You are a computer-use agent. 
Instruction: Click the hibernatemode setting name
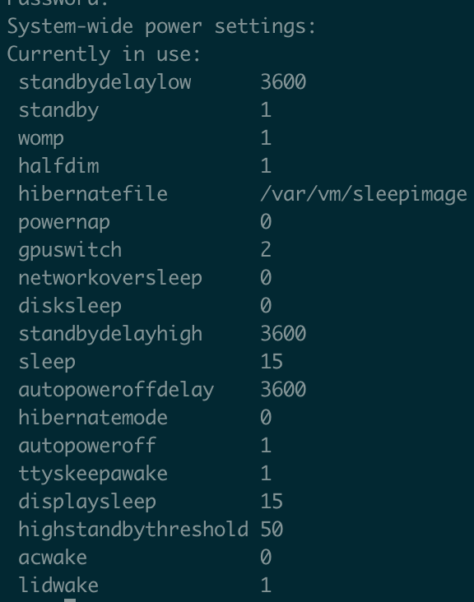tap(93, 418)
